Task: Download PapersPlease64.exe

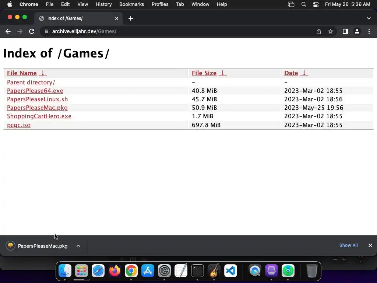Action: tap(35, 91)
